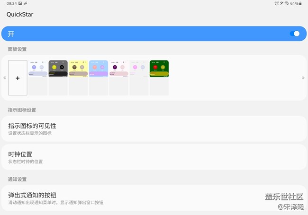Viewport: 308px width, 215px height.
Task: Select the dark gray and yellow panel theme
Action: [x=58, y=78]
